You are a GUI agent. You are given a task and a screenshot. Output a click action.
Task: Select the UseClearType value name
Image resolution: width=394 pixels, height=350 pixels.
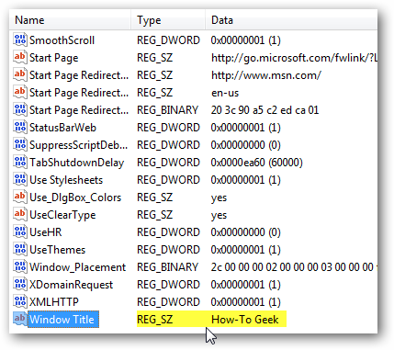click(62, 215)
